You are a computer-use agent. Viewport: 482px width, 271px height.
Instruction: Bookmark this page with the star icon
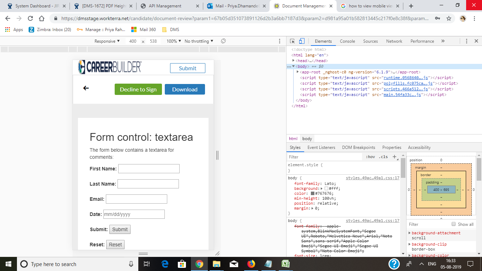point(449,18)
